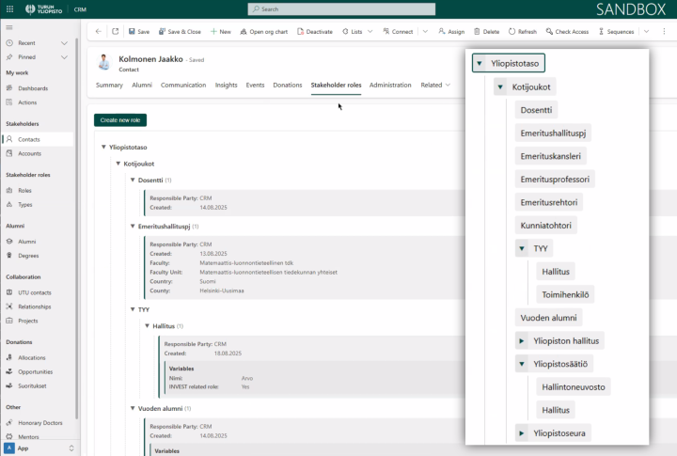Open UTU contacts
This screenshot has height=456, width=677.
click(x=37, y=292)
